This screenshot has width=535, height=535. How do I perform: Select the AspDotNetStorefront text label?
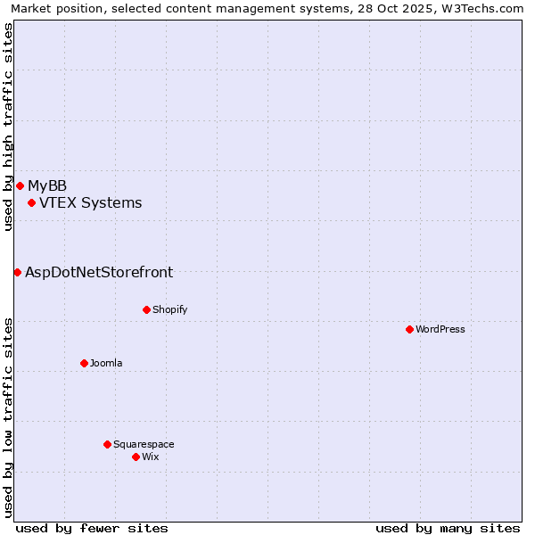point(99,273)
